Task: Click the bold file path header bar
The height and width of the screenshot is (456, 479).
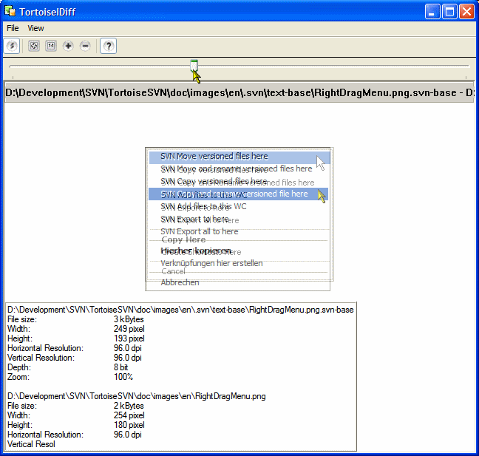Action: 239,93
